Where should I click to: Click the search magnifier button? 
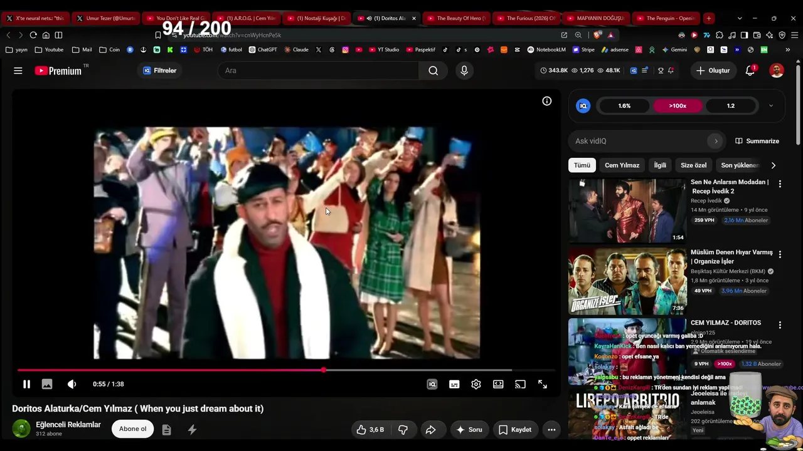433,71
